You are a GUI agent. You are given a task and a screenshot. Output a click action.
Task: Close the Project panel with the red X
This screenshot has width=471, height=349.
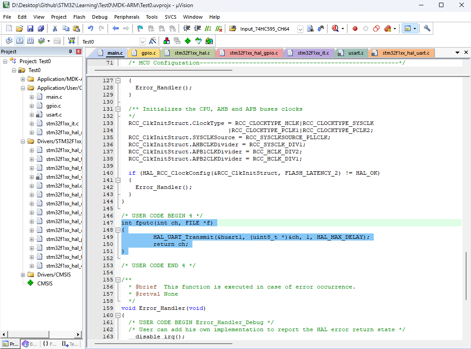click(x=78, y=52)
